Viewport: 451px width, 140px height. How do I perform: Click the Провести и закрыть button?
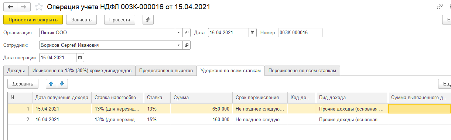pos(33,19)
